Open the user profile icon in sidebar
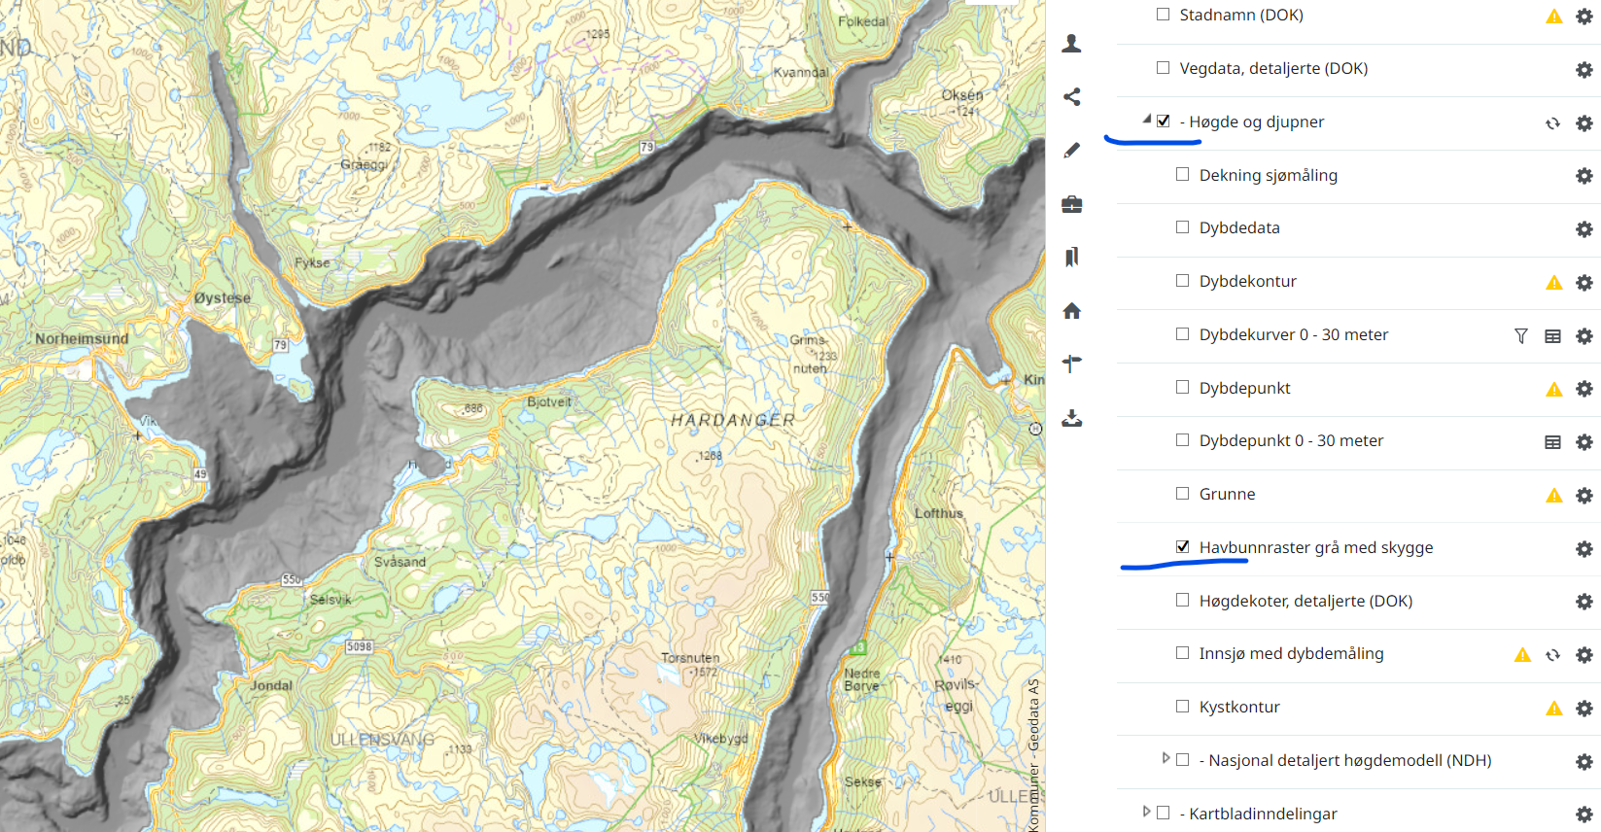The height and width of the screenshot is (832, 1601). point(1071,44)
